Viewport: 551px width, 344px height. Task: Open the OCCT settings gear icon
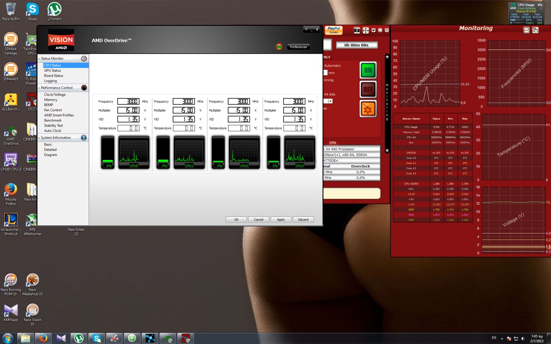(x=368, y=109)
